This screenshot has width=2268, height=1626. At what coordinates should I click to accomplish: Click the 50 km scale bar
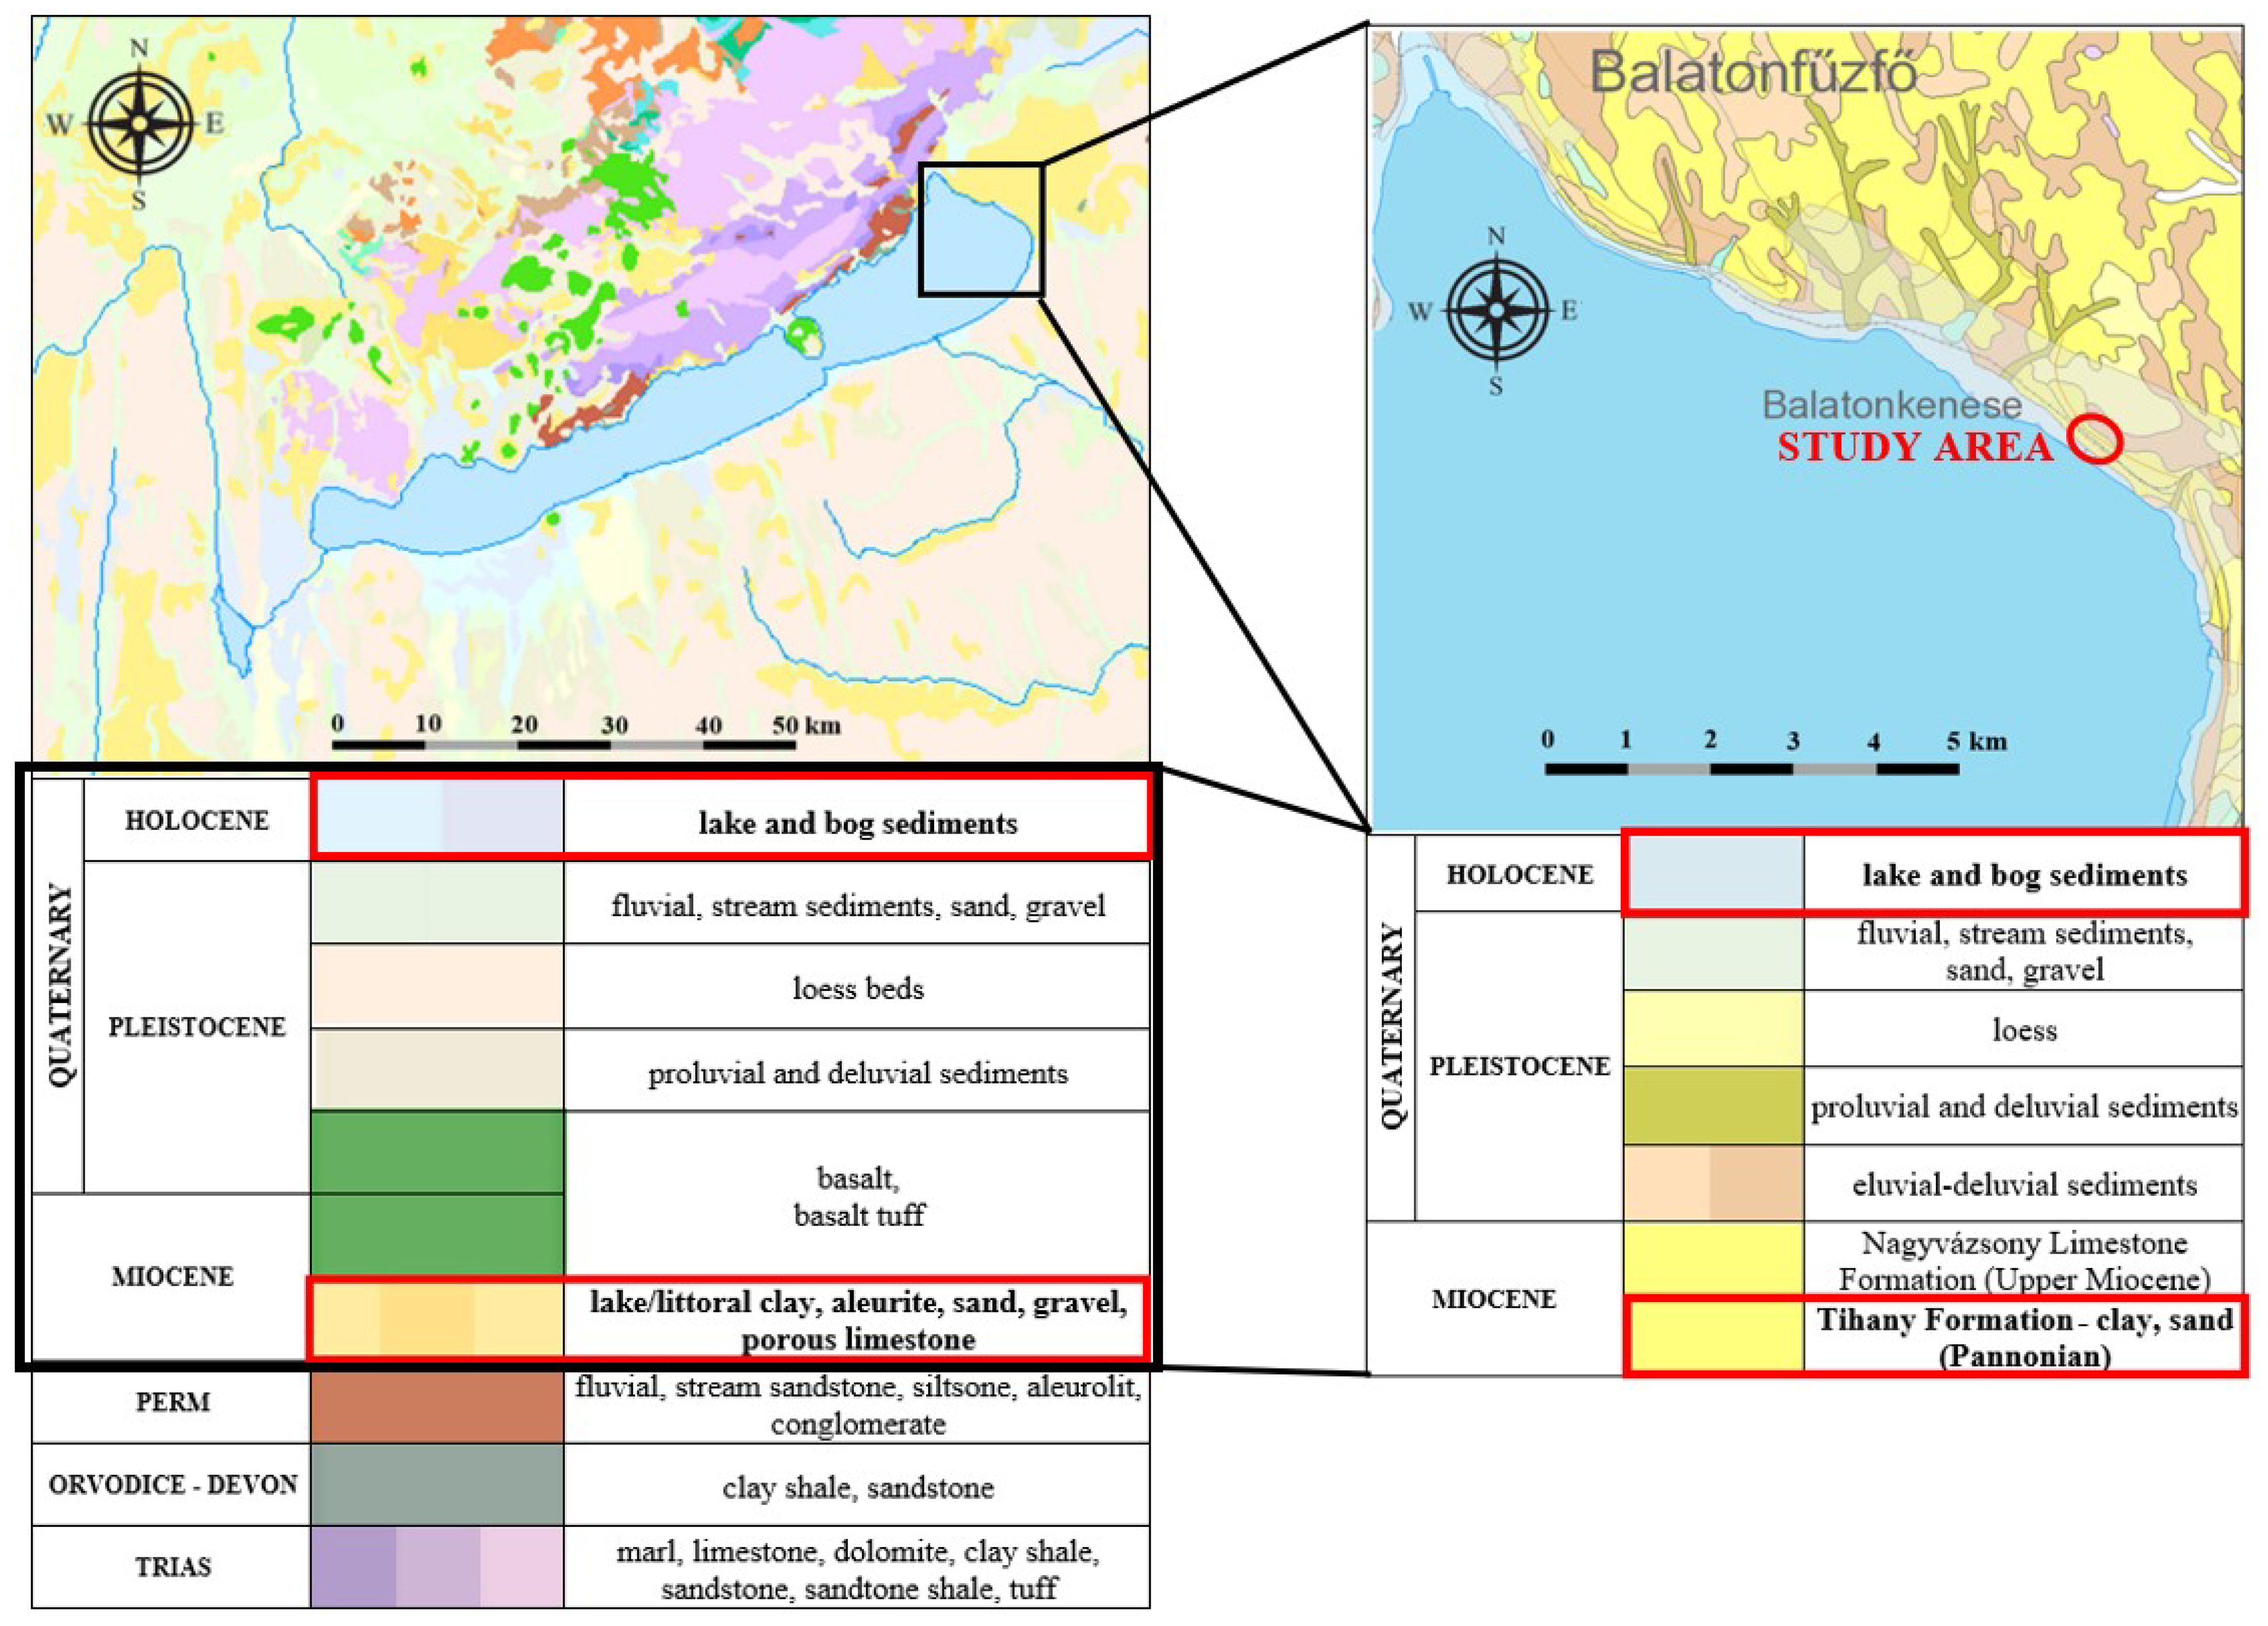564,744
